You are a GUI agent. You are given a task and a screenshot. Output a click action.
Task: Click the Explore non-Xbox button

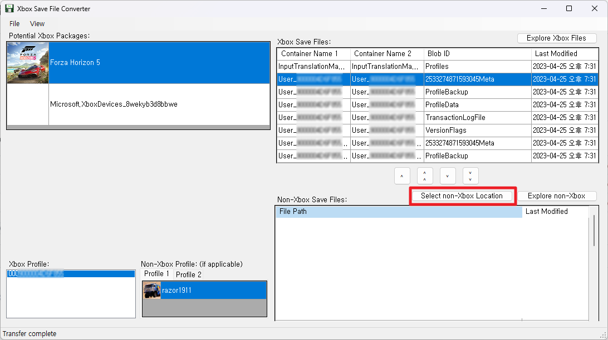pyautogui.click(x=556, y=196)
